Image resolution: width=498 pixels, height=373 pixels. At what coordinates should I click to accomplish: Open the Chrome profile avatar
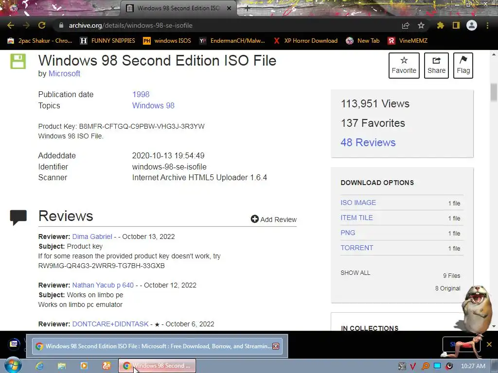tap(472, 25)
